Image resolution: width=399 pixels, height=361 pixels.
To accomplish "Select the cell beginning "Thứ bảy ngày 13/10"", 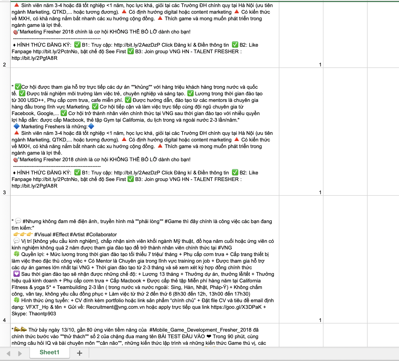I will (x=145, y=335).
